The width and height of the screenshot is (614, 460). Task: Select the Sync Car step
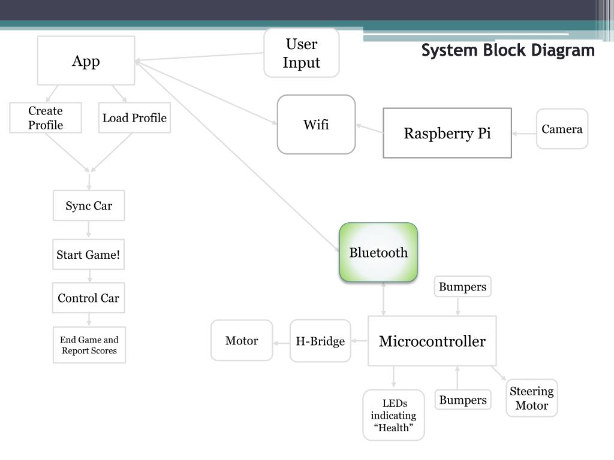[89, 206]
